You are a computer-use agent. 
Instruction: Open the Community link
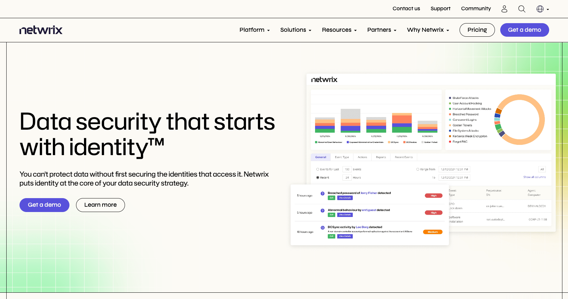(476, 9)
